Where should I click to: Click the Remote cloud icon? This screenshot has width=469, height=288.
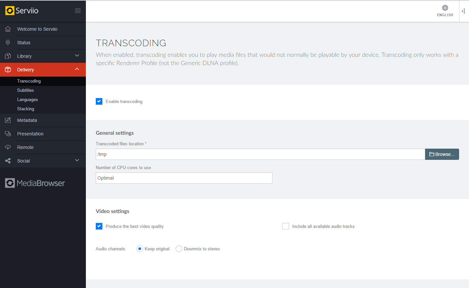[8, 147]
